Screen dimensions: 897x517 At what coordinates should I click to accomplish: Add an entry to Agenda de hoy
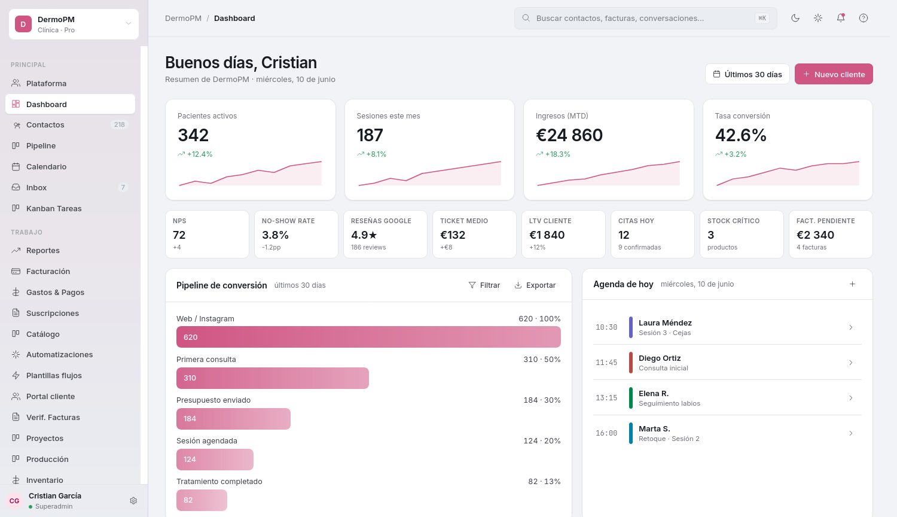pyautogui.click(x=853, y=284)
